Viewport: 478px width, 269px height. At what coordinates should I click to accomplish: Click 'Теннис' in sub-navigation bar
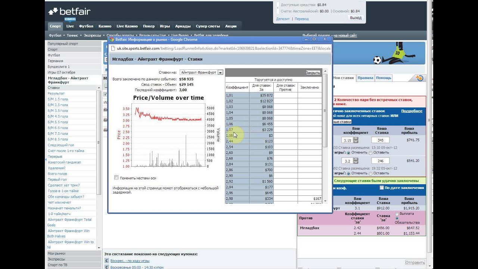pyautogui.click(x=73, y=35)
